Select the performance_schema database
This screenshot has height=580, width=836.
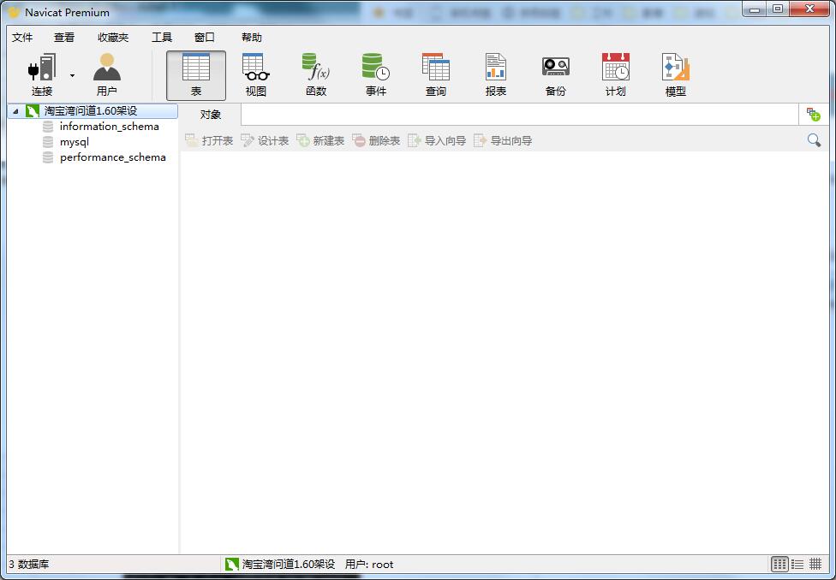click(112, 157)
